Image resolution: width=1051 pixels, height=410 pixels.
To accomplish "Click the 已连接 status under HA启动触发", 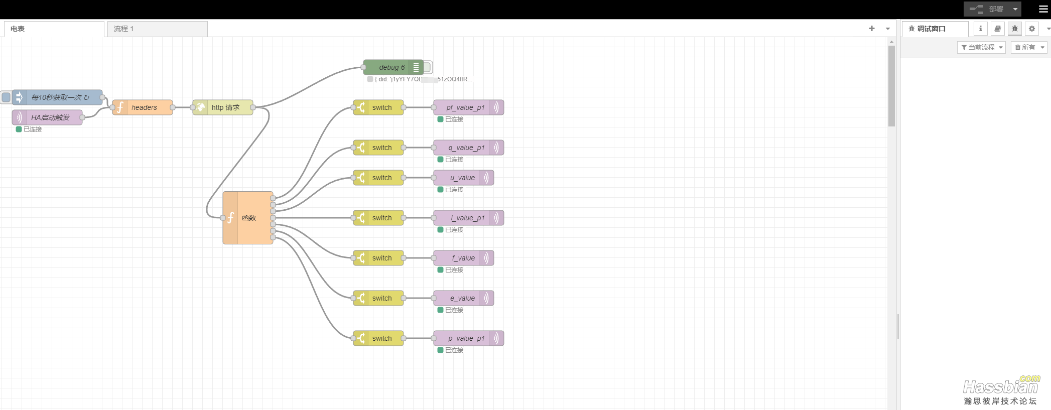I will (x=33, y=129).
